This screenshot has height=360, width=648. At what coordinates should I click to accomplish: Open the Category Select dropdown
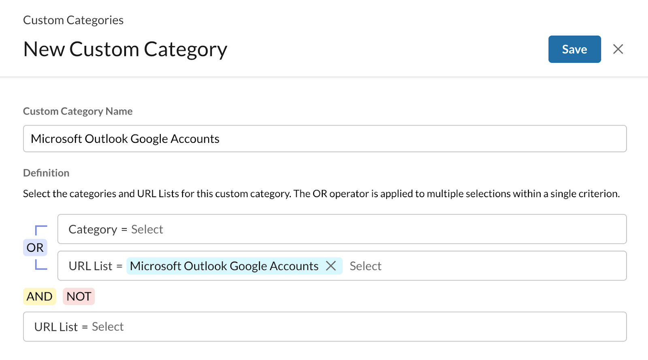point(342,229)
